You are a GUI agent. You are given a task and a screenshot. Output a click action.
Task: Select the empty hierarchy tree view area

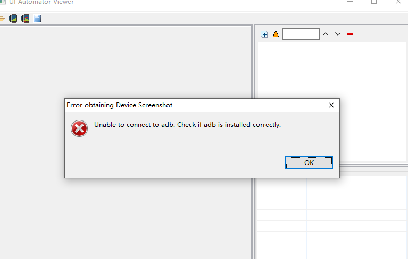coord(332,70)
